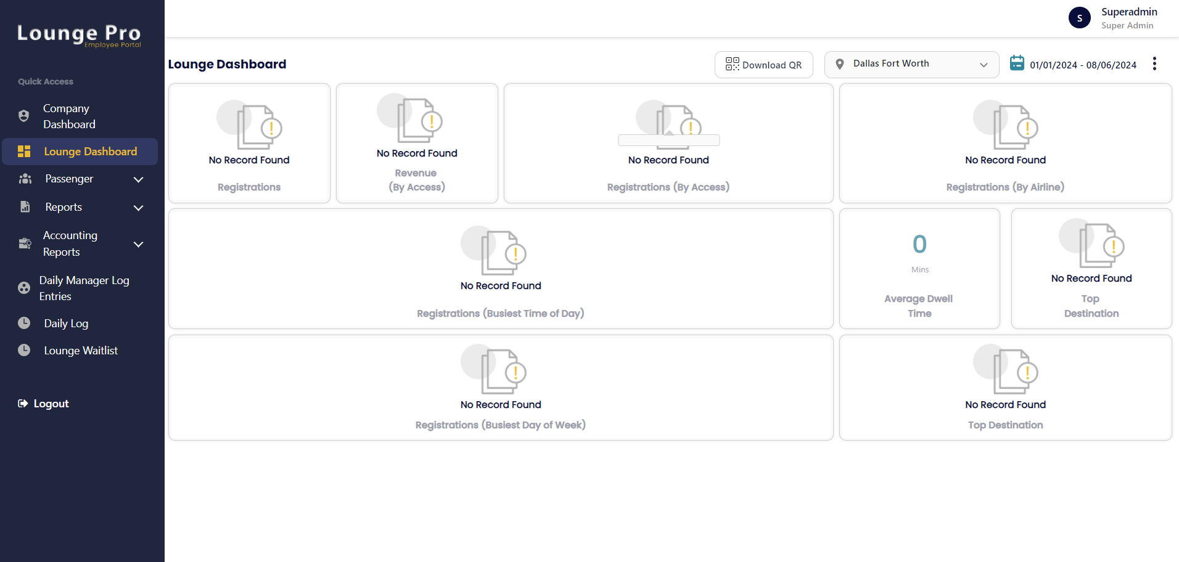This screenshot has height=562, width=1179.
Task: Open Company Dashboard from sidebar
Action: click(80, 116)
